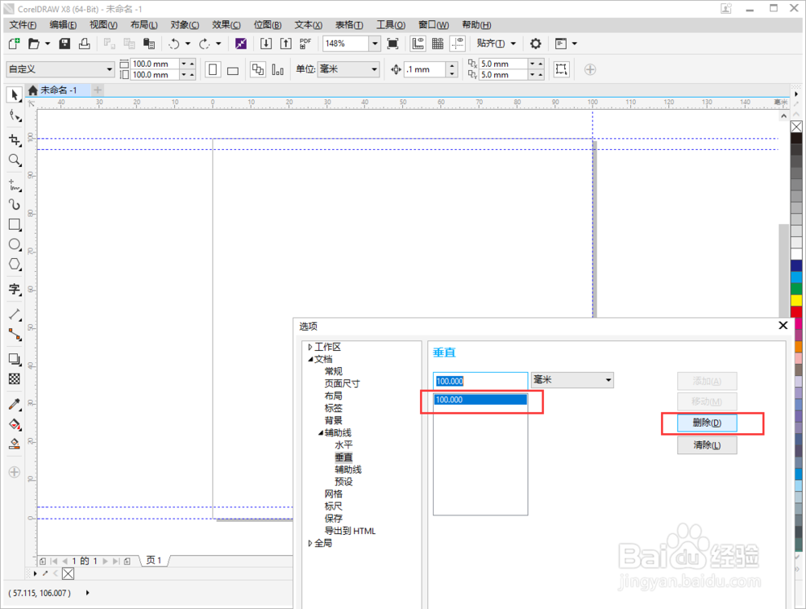
Task: Select the Shape edit tool
Action: (15, 116)
